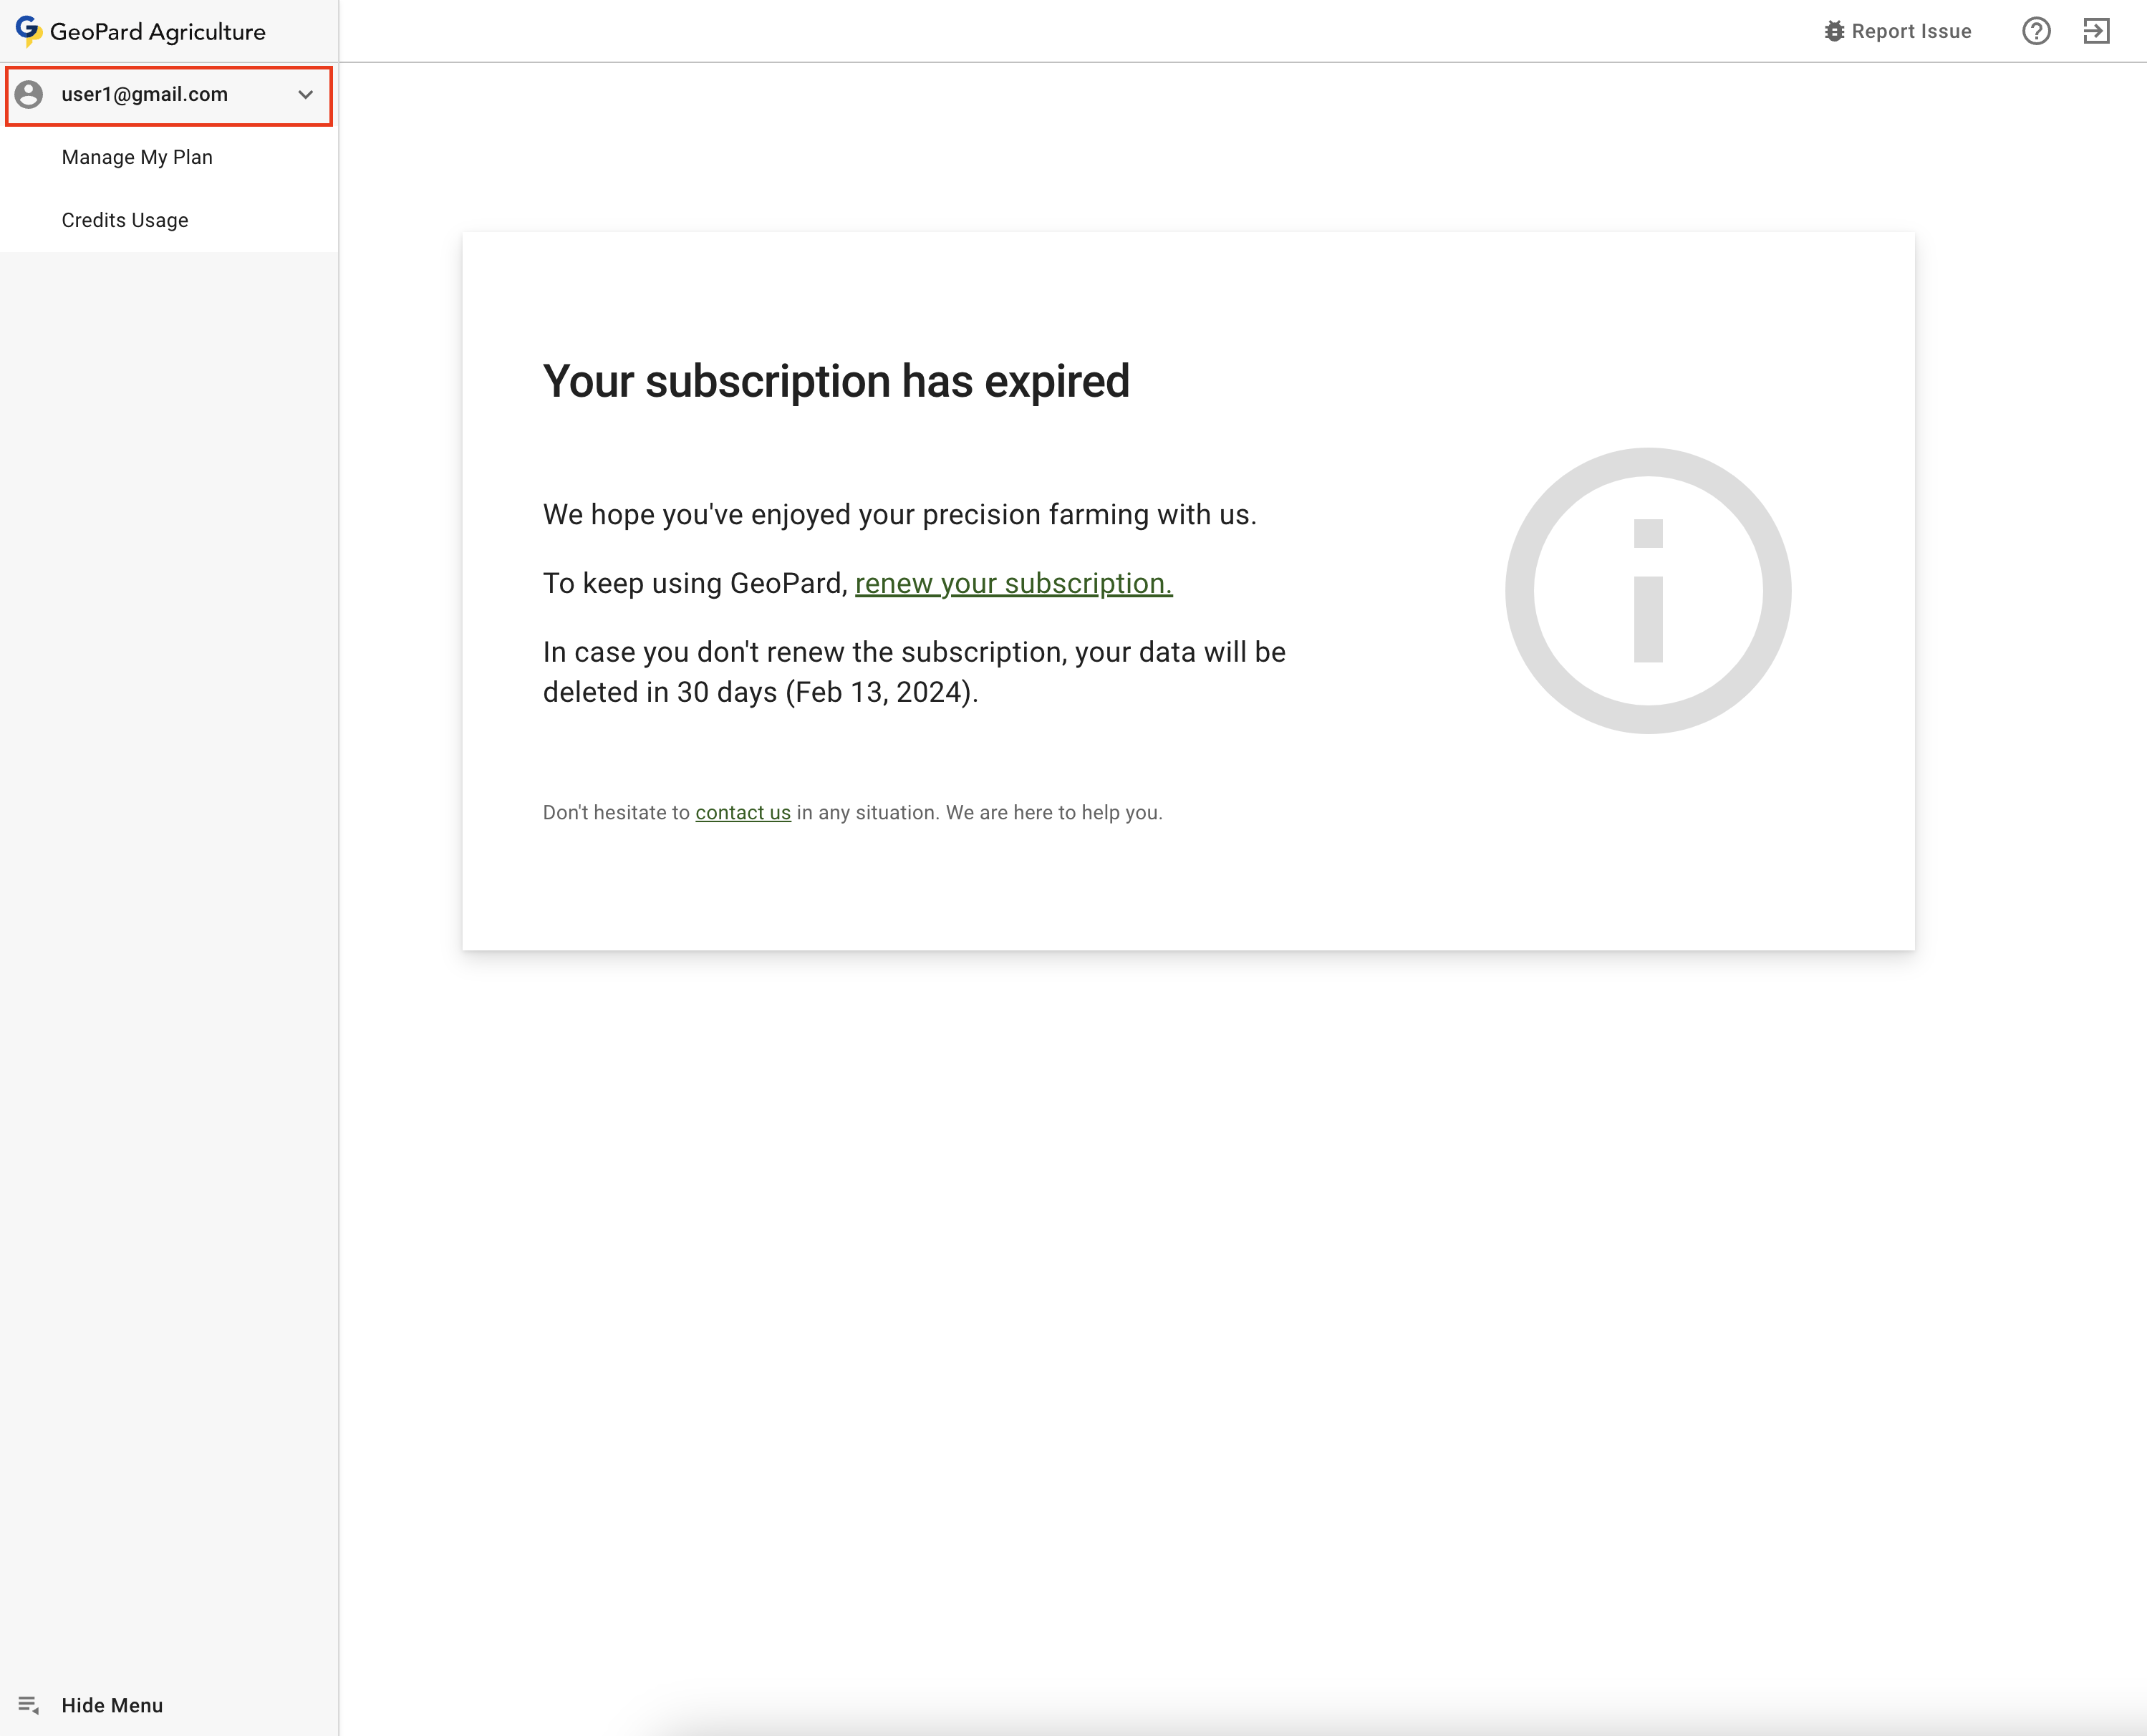
Task: Click the GeoPard logo icon
Action: click(x=28, y=30)
